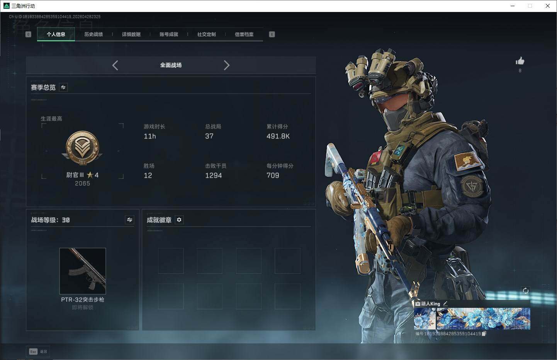Select the PTR-32 rifle thumbnail
This screenshot has width=557, height=360.
tap(83, 271)
